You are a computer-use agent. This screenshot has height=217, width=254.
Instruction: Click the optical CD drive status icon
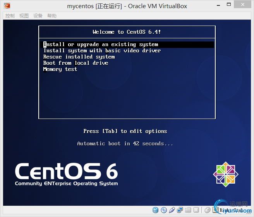coord(164,210)
